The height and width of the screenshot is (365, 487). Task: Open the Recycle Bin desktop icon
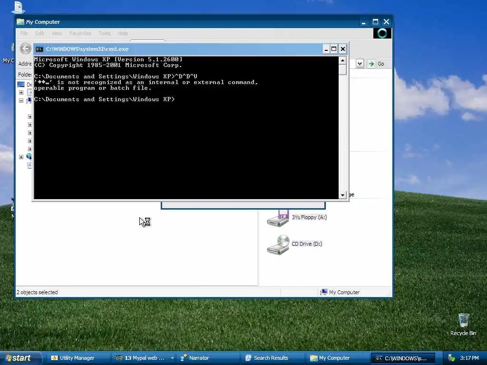(463, 320)
